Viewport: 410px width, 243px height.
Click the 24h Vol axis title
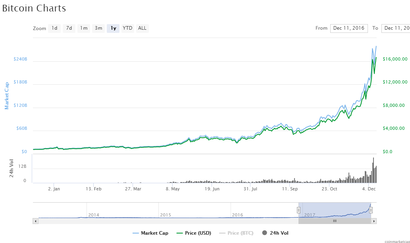pos(12,169)
